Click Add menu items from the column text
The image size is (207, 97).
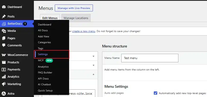pos(132,70)
